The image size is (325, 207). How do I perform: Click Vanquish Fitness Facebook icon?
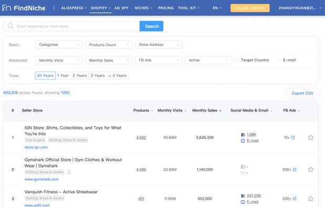(243, 196)
